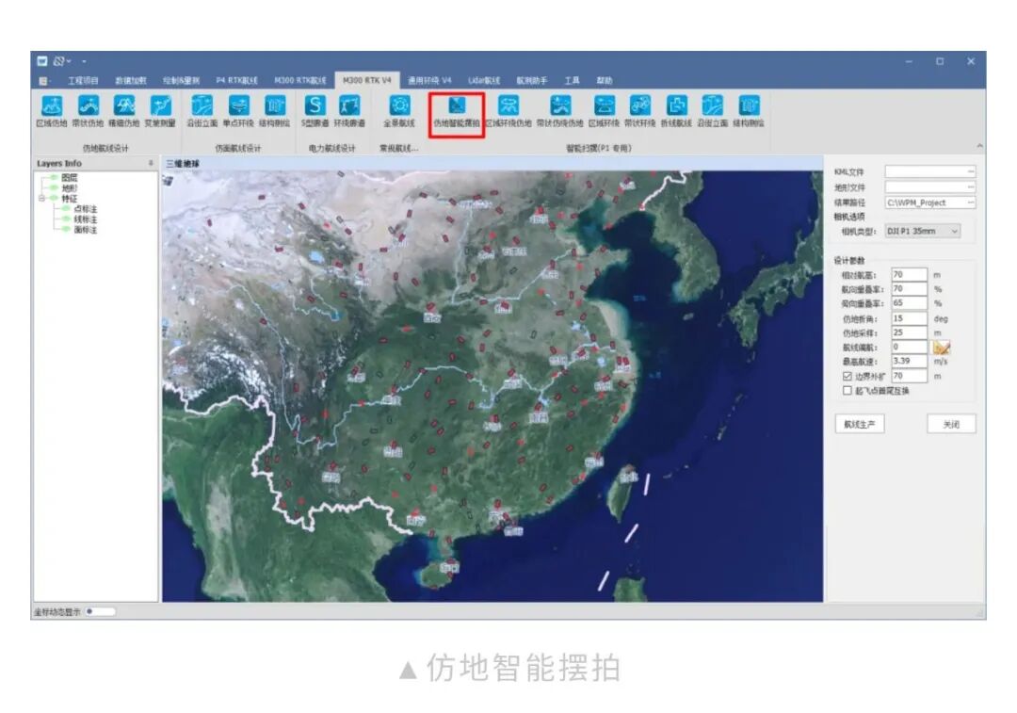Screen dimensions: 1017x713
Task: Toggle the 坐标动态显示 switch
Action: (99, 612)
